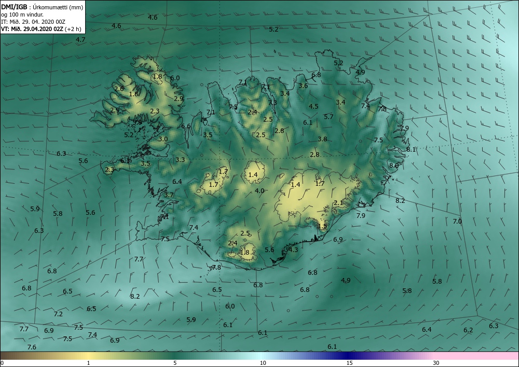Click the 4.5 value in northeast Iceland
The height and width of the screenshot is (367, 519).
click(x=313, y=106)
